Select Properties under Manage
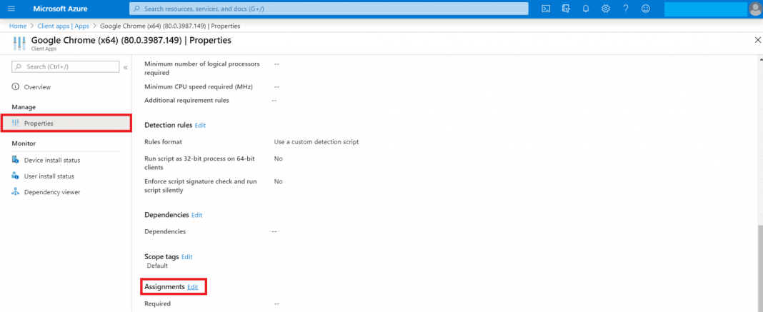This screenshot has height=312, width=763. 39,124
